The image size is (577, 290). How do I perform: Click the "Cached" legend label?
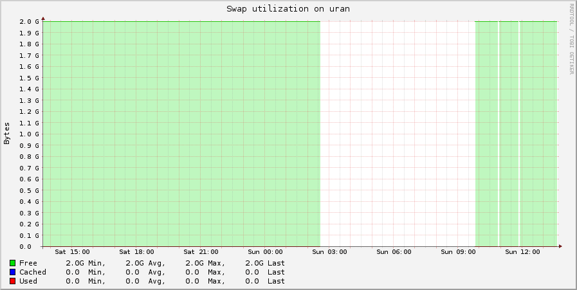[x=33, y=273]
